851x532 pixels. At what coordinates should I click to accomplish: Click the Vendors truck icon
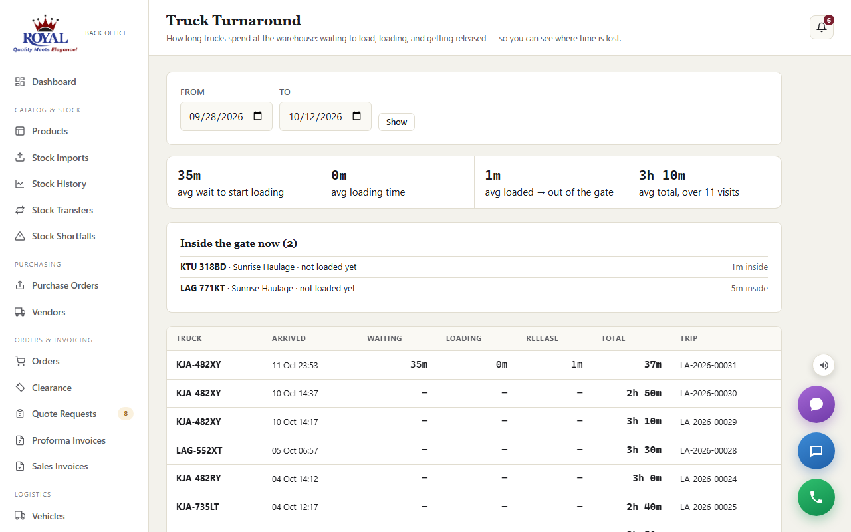coord(20,312)
